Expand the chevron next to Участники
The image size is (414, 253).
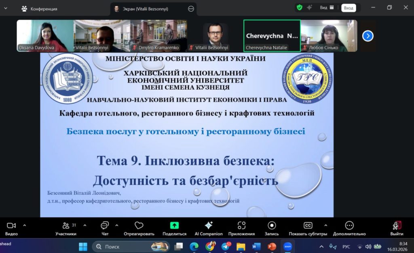pyautogui.click(x=84, y=225)
